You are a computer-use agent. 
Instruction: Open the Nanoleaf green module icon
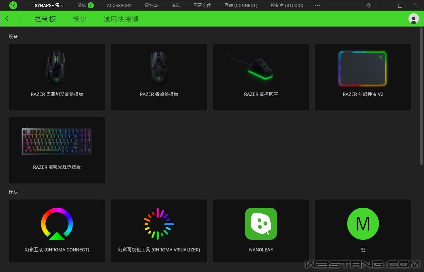pos(261,224)
